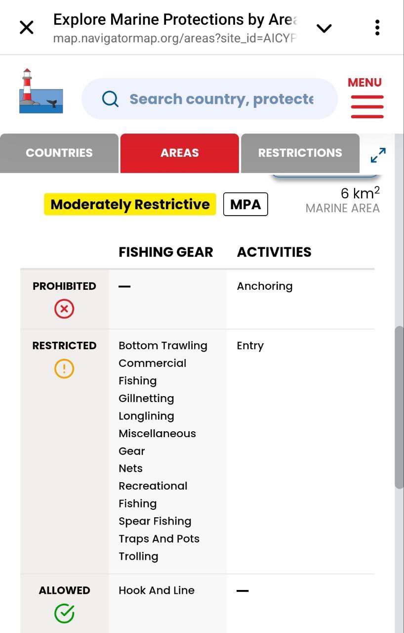Click the Anchoring prohibited activity
Image resolution: width=404 pixels, height=633 pixels.
point(265,286)
